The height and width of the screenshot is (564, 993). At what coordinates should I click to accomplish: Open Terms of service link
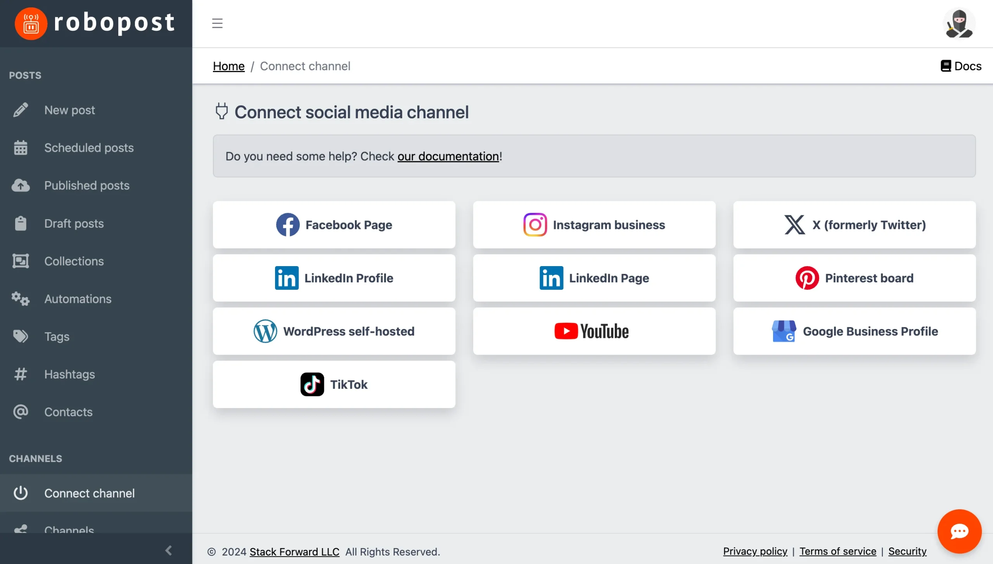pos(838,551)
